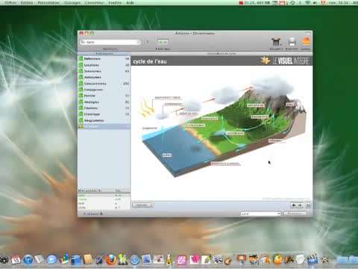Open the orange Guides icon in the toolbar
358x269 pixels.
tap(306, 42)
